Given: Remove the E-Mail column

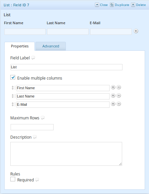Looking at the screenshot, I should (119, 104).
